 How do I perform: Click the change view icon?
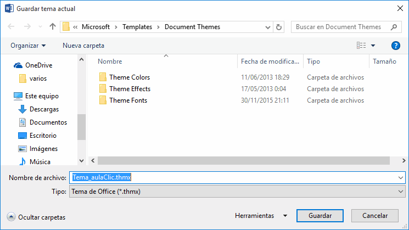coord(361,46)
